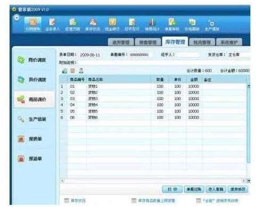This screenshot has height=207, width=269.
Task: Click the 附加说明 text field
Action: click(x=163, y=62)
